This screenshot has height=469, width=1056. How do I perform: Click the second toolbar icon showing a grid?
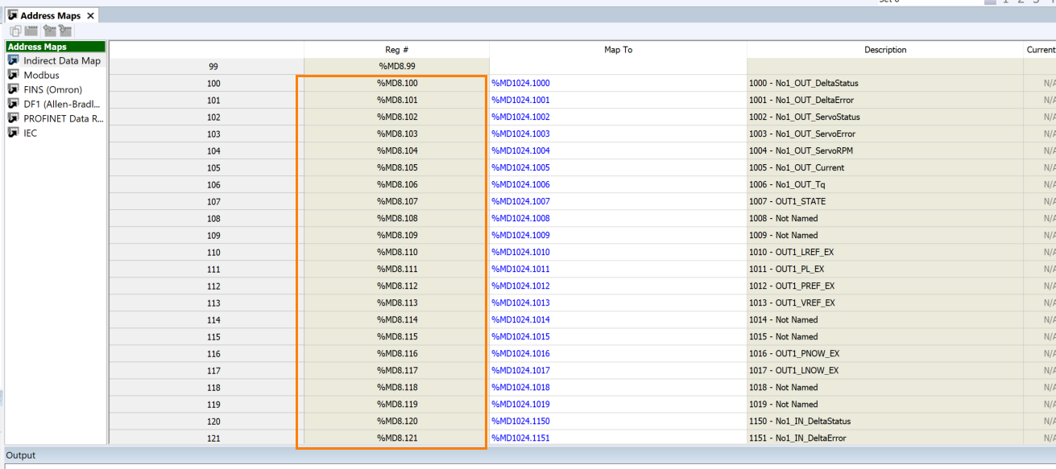pos(31,31)
